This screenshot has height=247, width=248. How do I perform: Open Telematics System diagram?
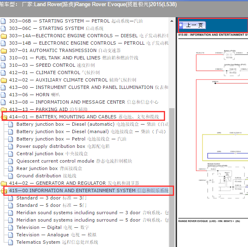(57, 242)
